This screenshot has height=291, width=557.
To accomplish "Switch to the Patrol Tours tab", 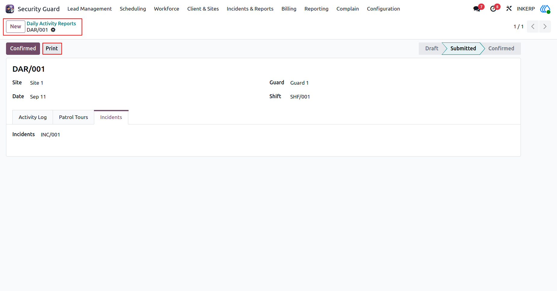I will point(73,117).
